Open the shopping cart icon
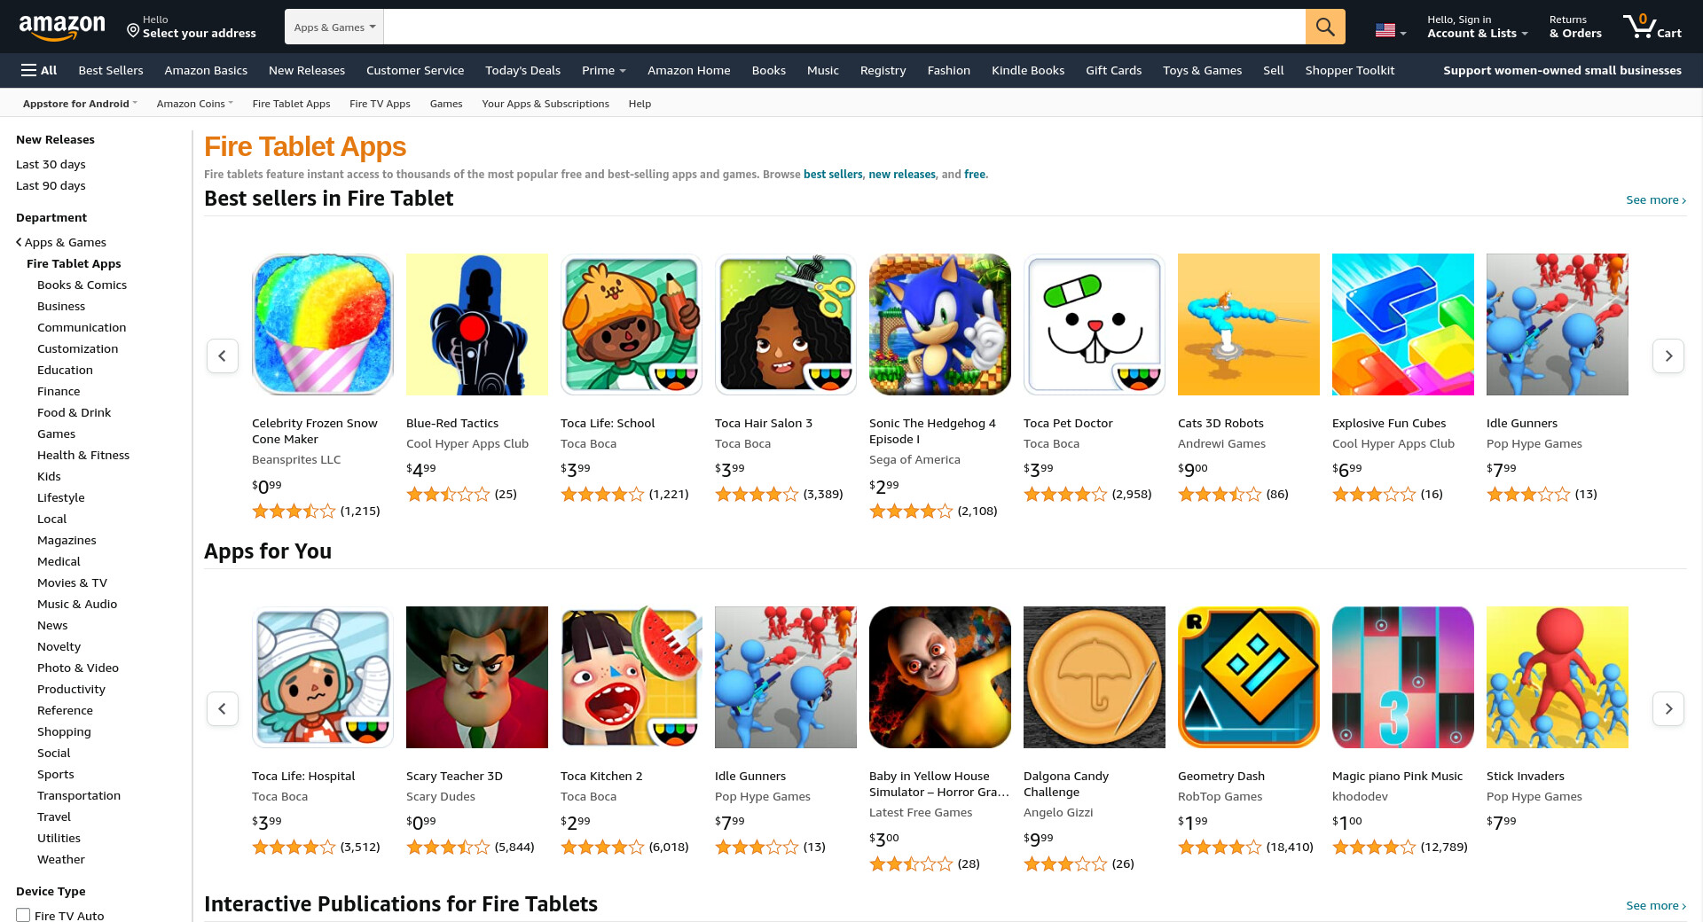This screenshot has height=922, width=1703. click(x=1652, y=27)
